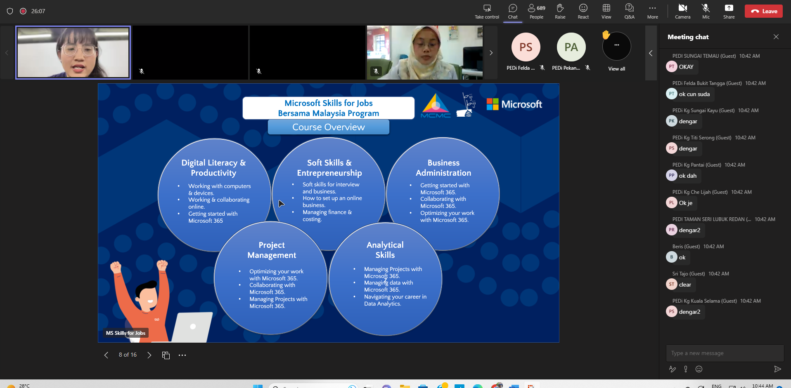Screen dimensions: 791x388
Task: Open the View layout options
Action: pos(606,11)
